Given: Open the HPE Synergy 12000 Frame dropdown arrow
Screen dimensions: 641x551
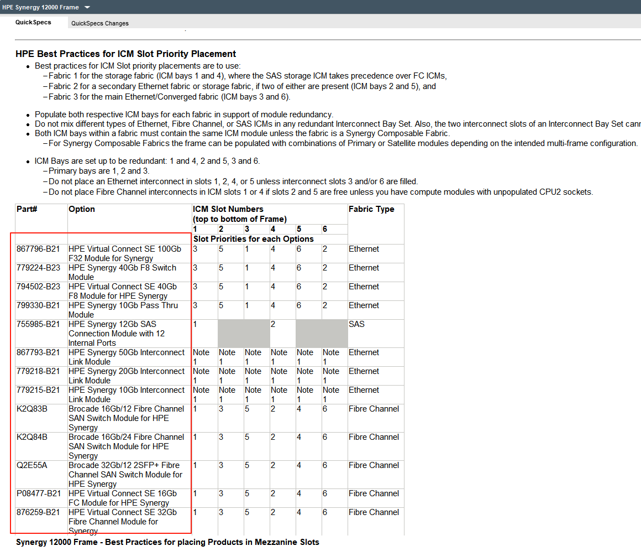Looking at the screenshot, I should click(87, 7).
